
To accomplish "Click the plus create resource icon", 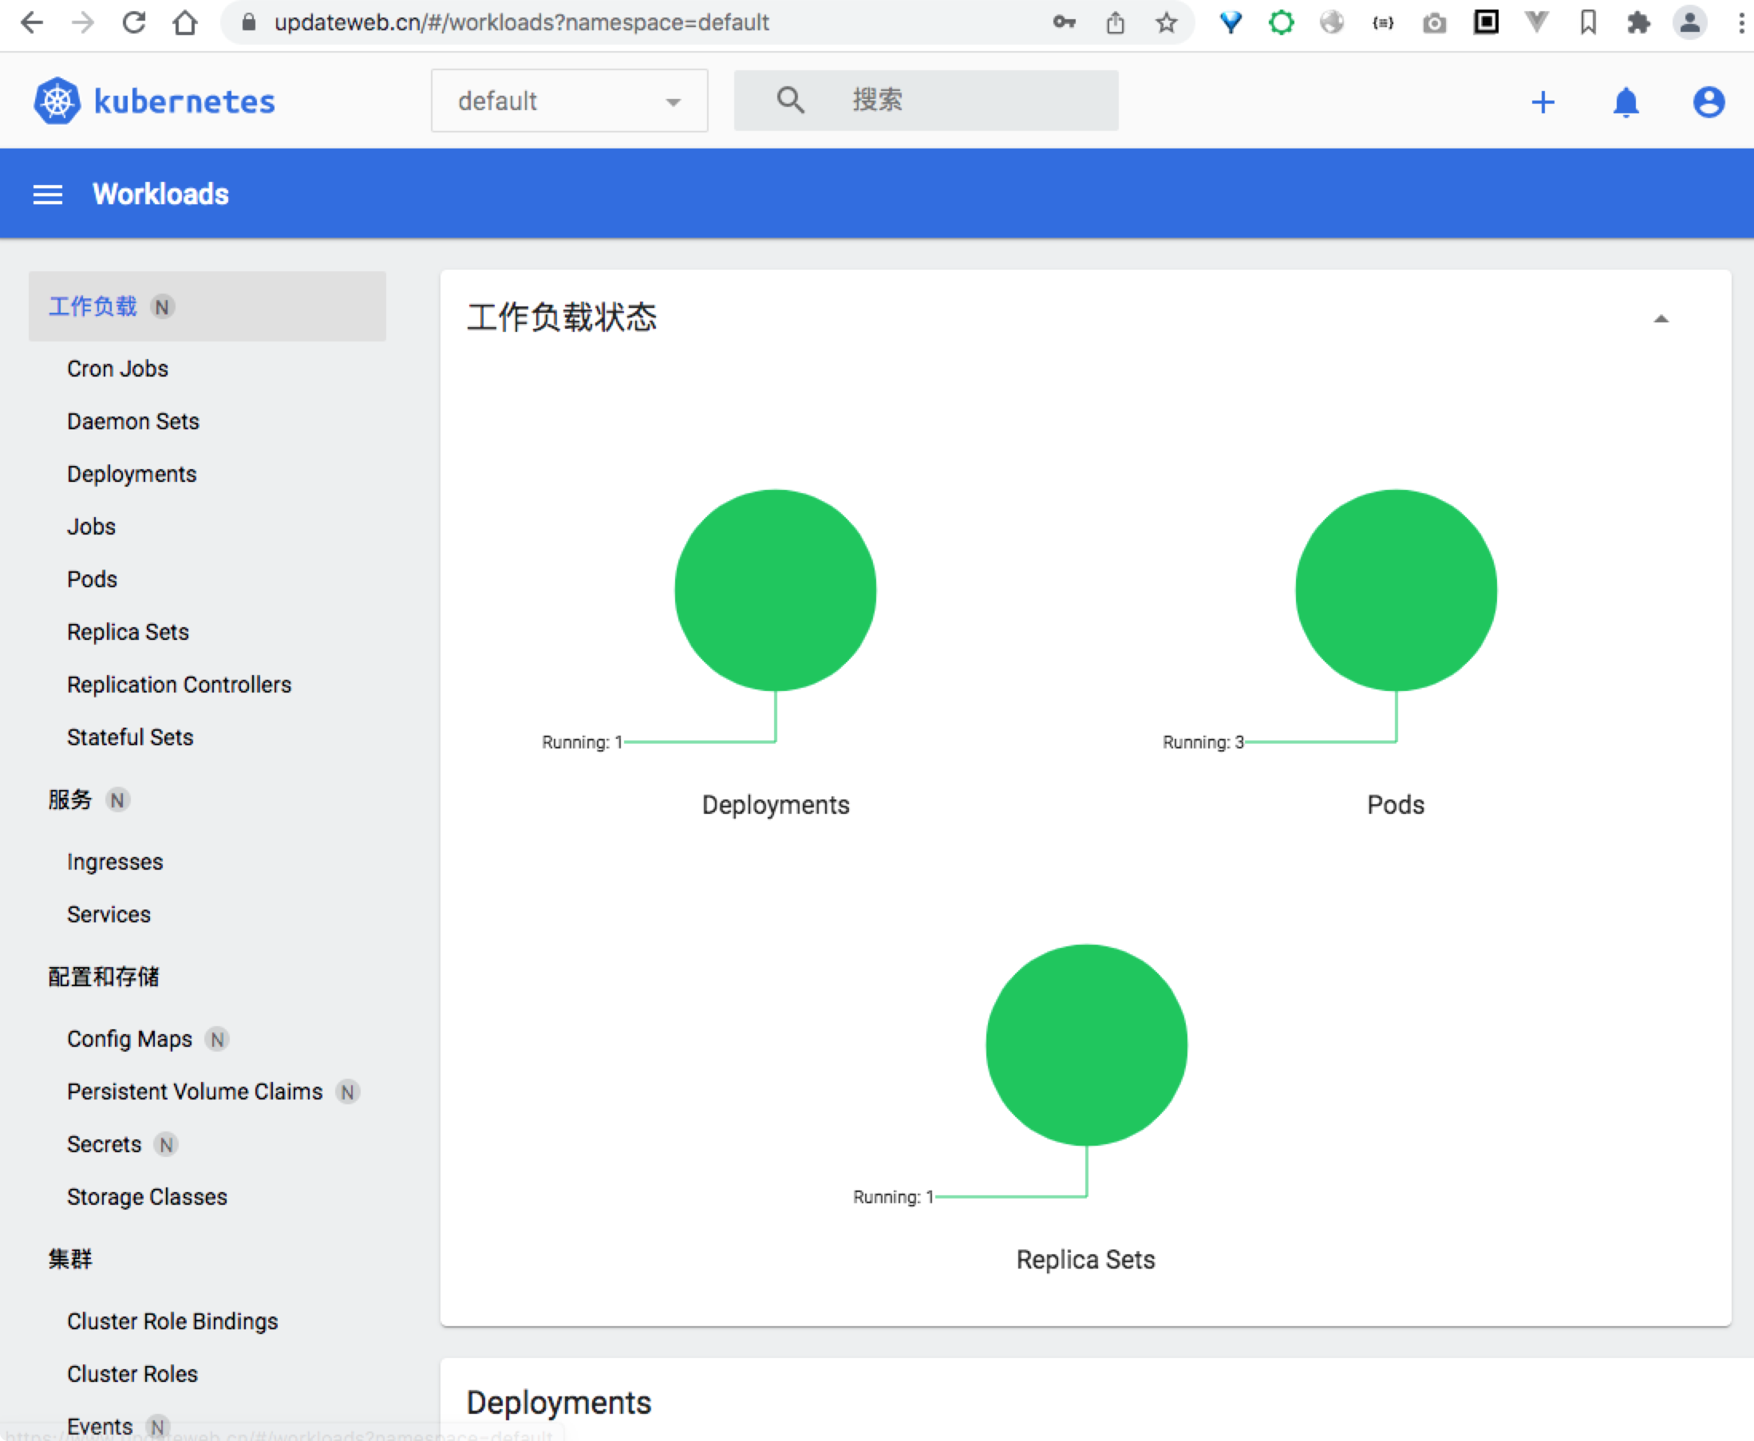I will [x=1543, y=102].
